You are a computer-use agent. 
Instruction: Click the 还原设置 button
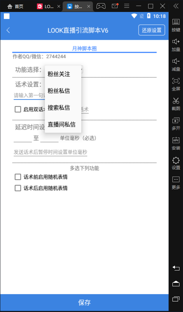click(152, 30)
